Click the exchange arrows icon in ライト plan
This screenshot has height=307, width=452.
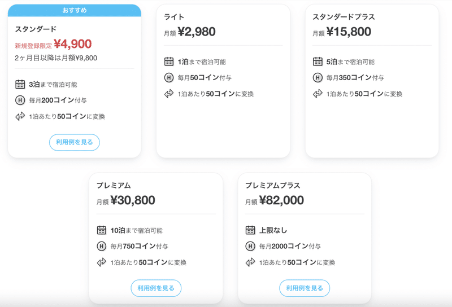169,94
